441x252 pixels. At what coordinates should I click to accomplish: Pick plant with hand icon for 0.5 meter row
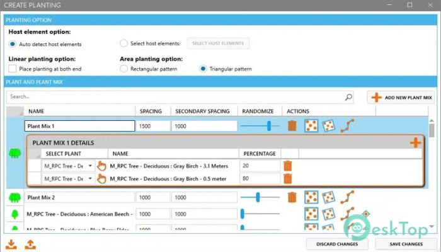[101, 179]
